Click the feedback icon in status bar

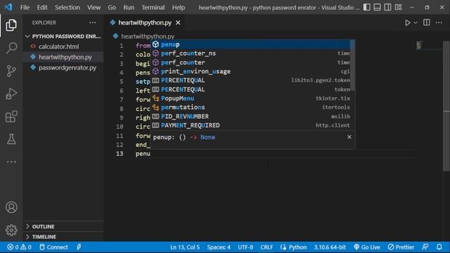coord(425,247)
